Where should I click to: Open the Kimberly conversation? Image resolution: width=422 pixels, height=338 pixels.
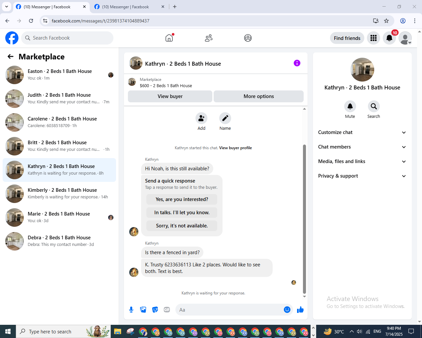point(59,194)
